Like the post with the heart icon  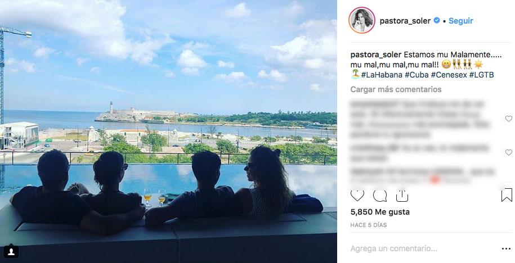pyautogui.click(x=357, y=196)
